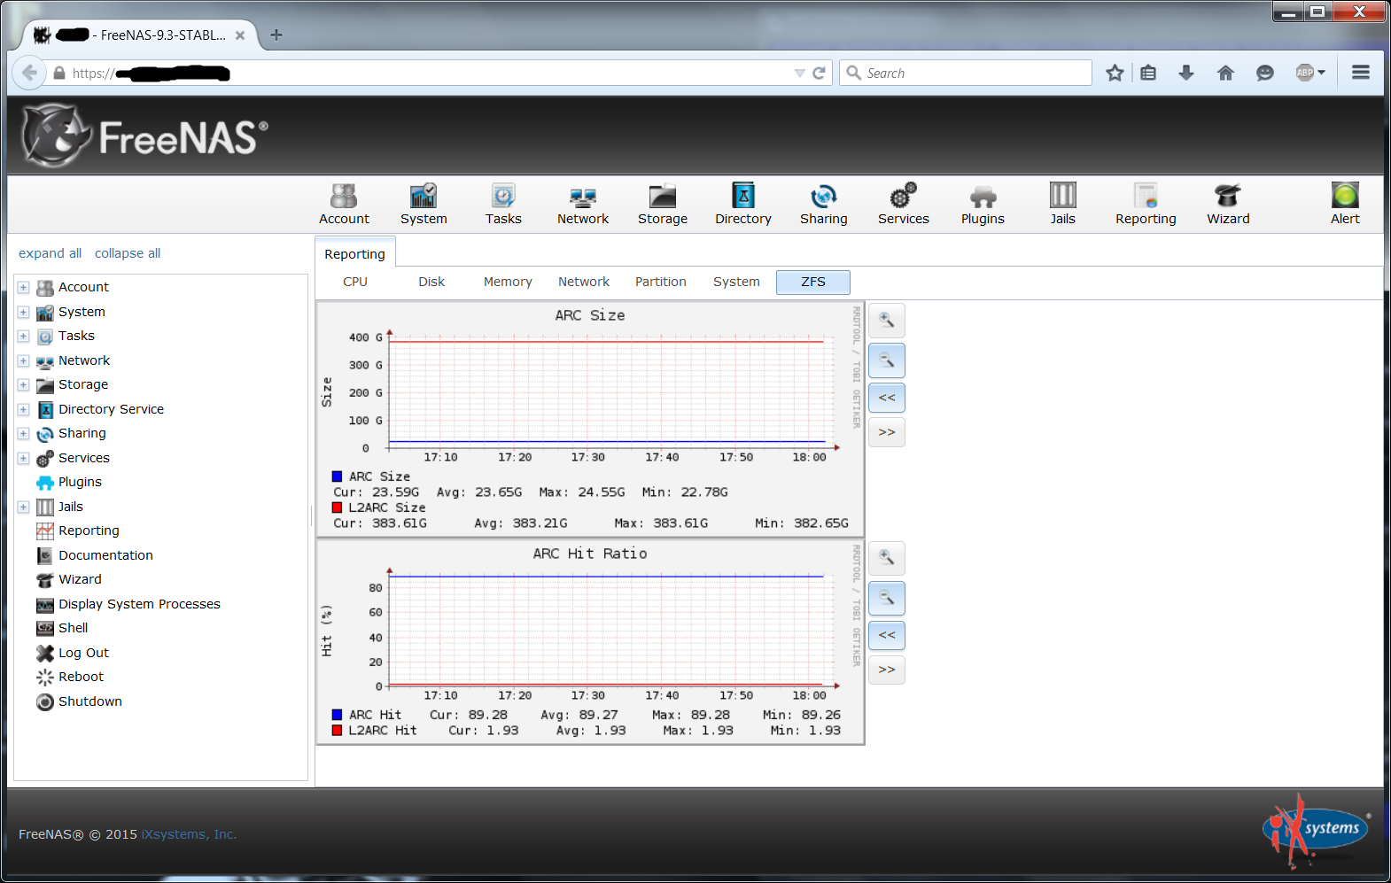Switch to the CPU reporting tab
Image resolution: width=1391 pixels, height=883 pixels.
(x=355, y=283)
